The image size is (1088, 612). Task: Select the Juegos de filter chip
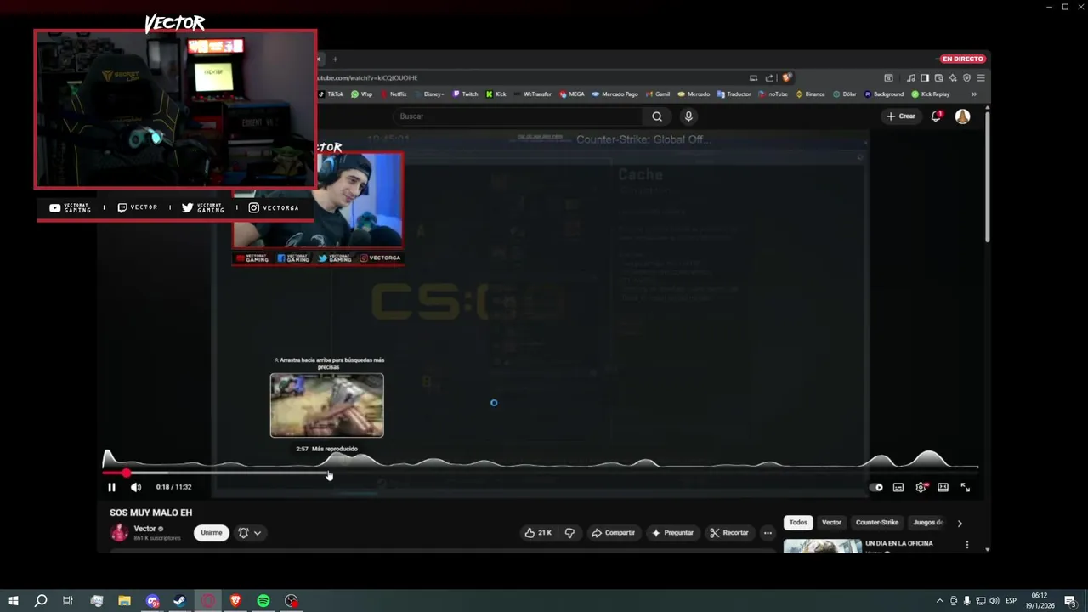point(928,523)
